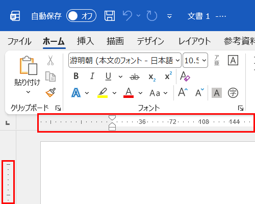The height and width of the screenshot is (204, 255).
Task: Open the レイアウト ribbon tab
Action: (194, 41)
